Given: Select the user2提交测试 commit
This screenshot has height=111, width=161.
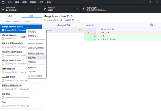Looking at the screenshot, I should 21,79.
